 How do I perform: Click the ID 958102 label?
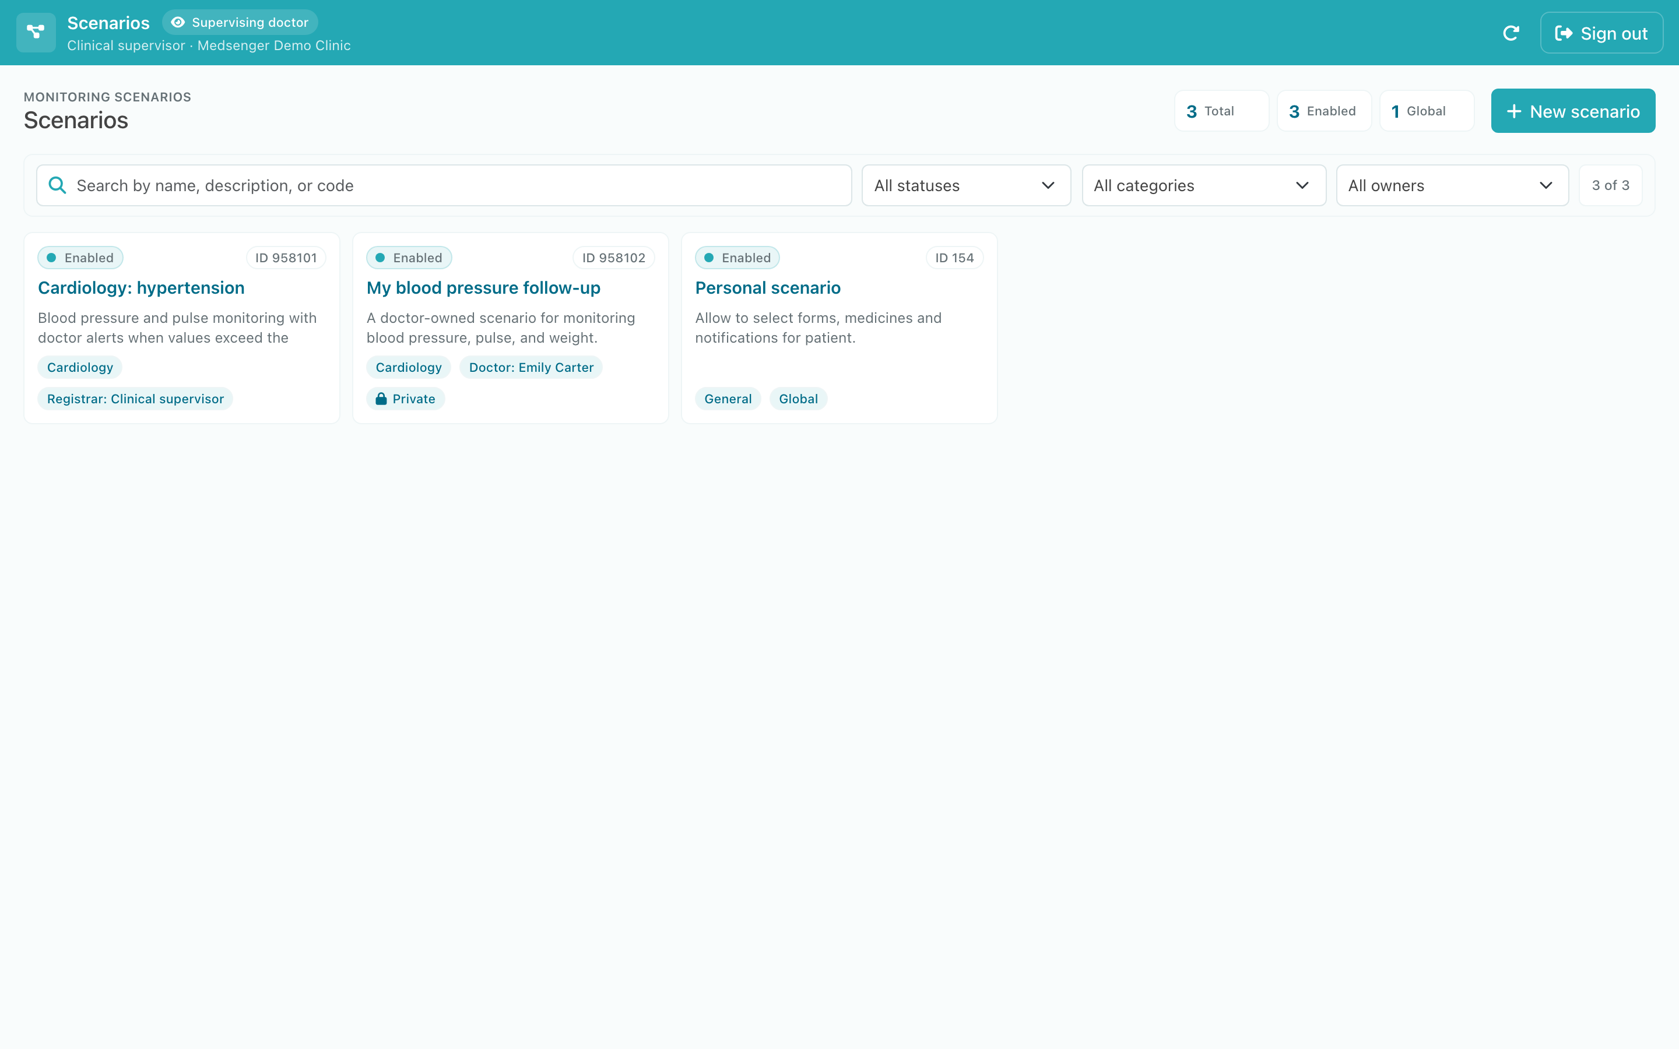point(613,258)
